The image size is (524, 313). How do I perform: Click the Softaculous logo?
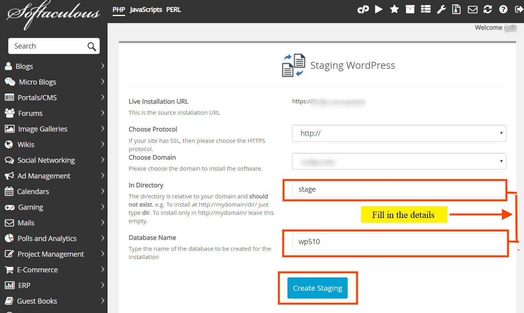tap(53, 14)
